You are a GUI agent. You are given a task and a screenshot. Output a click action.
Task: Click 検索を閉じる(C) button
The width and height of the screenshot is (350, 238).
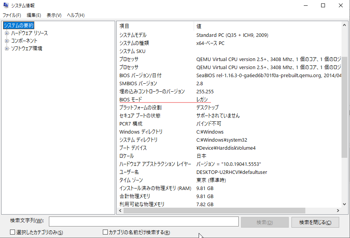[x=315, y=222]
